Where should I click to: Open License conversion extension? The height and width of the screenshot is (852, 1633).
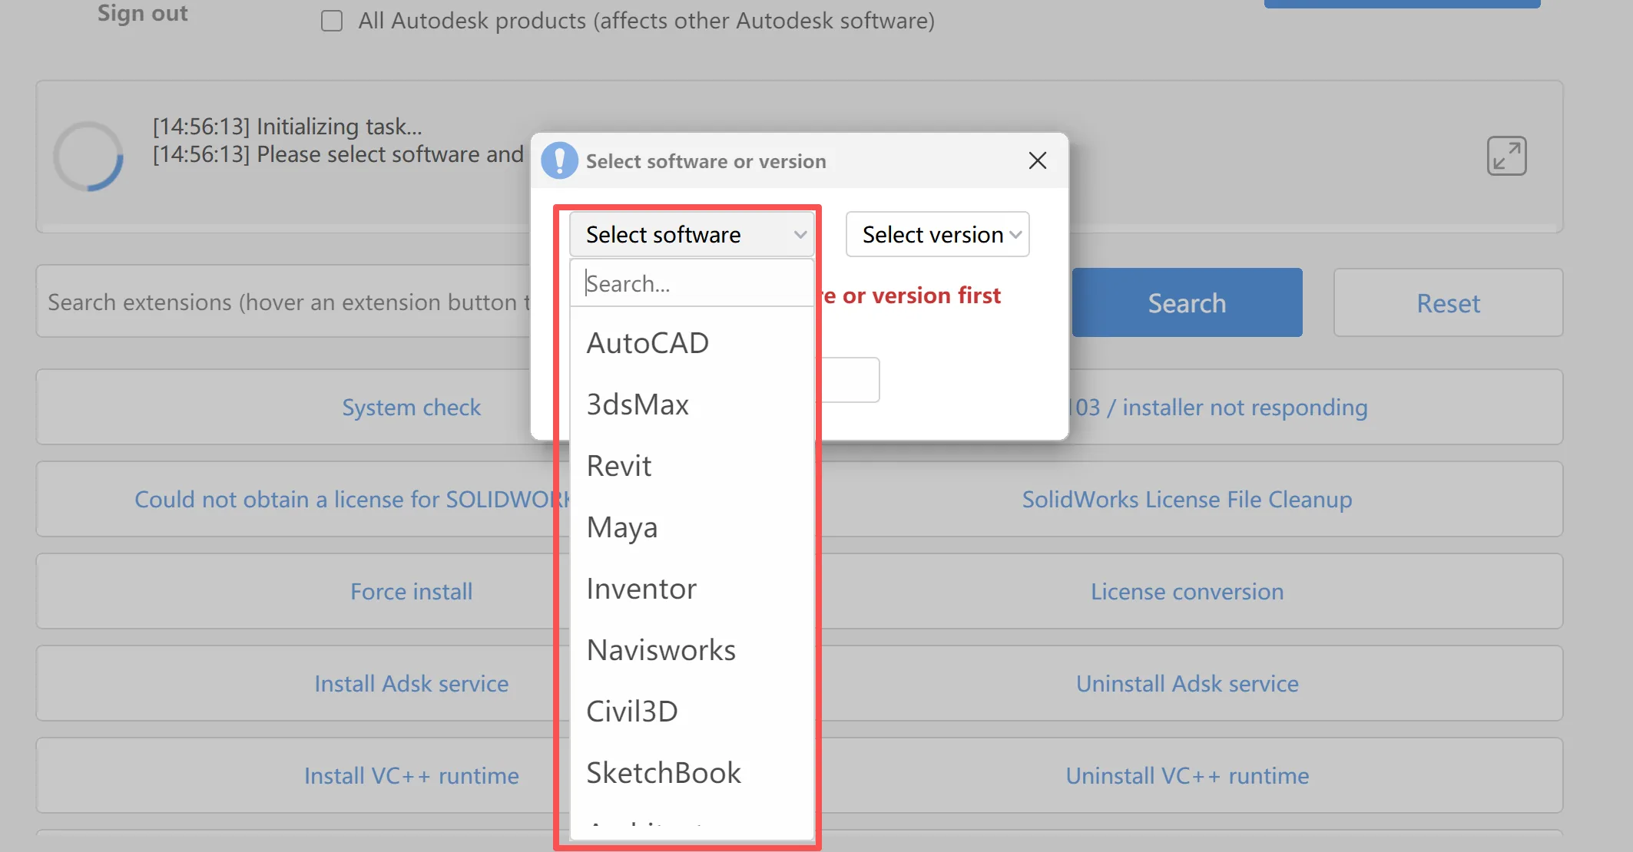[1187, 592]
